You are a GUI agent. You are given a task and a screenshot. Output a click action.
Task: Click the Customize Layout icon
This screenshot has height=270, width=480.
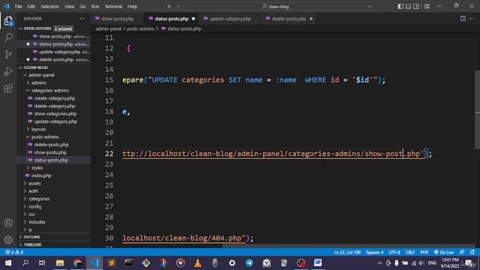tap(427, 7)
